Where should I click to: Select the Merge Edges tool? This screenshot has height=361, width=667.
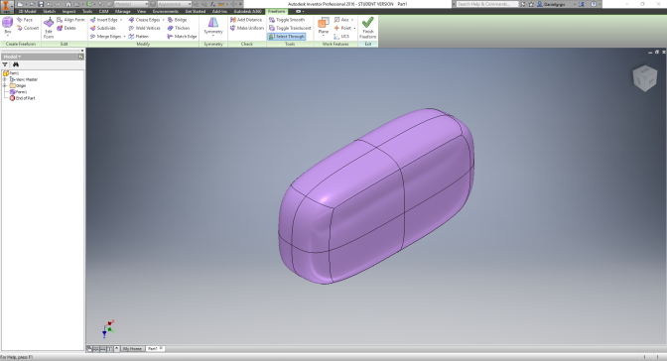coord(105,37)
